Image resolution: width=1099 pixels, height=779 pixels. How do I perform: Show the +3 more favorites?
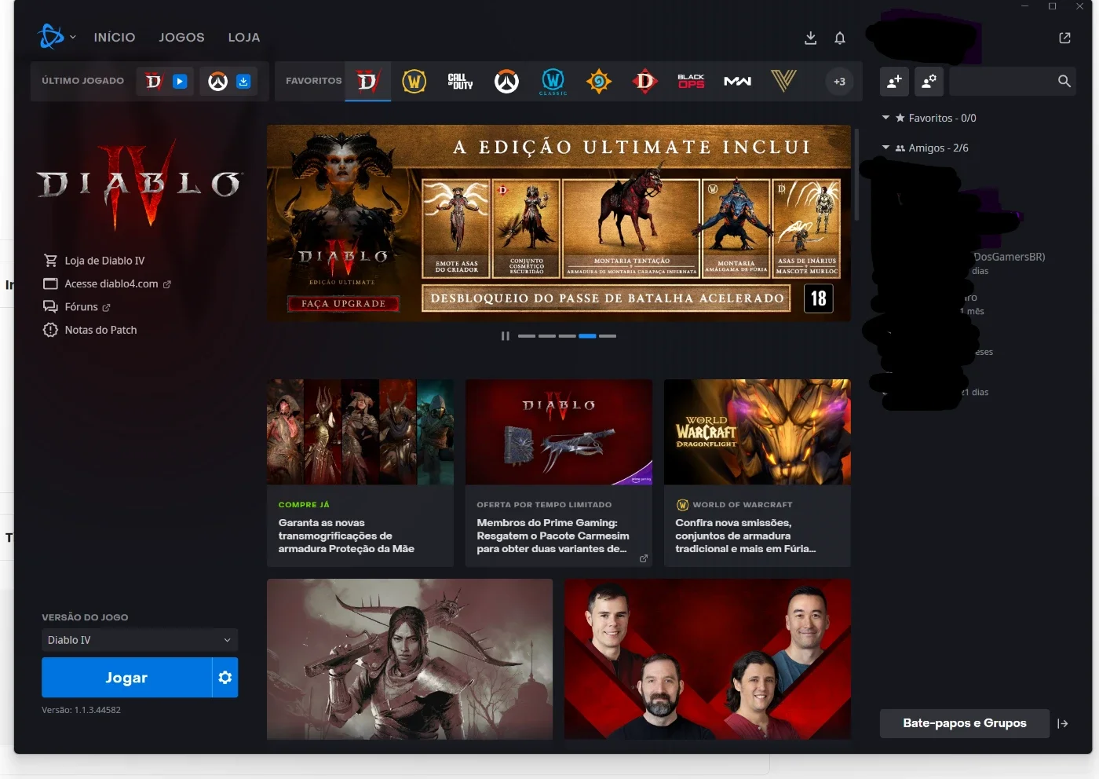[839, 82]
